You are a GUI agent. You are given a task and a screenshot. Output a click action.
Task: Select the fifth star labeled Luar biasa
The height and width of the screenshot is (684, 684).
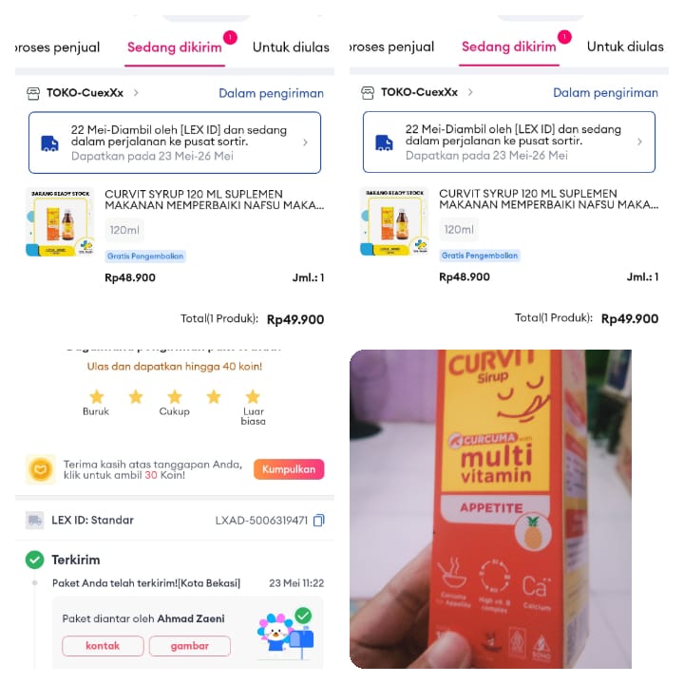tap(253, 396)
